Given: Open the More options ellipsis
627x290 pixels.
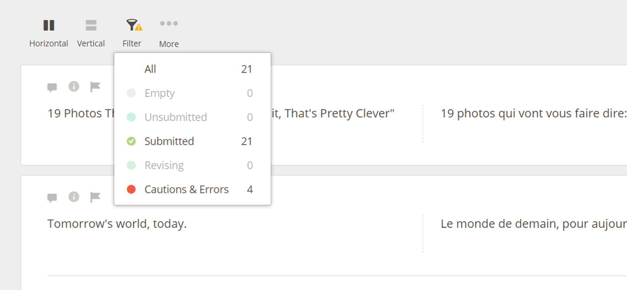Looking at the screenshot, I should (169, 24).
